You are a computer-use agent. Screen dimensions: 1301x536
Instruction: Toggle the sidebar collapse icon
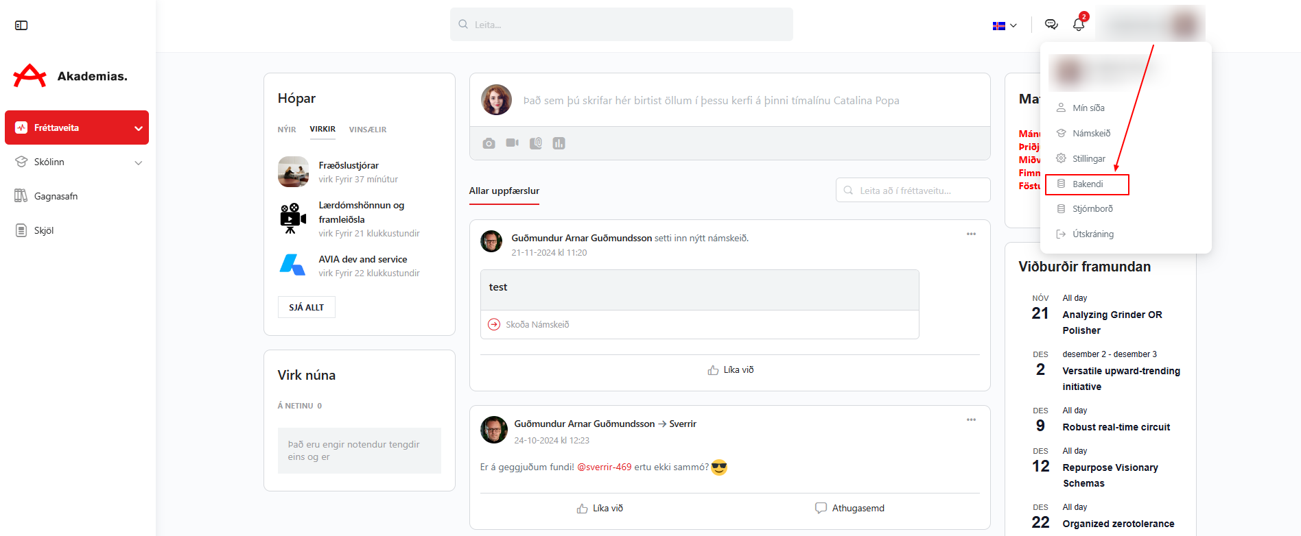click(21, 25)
